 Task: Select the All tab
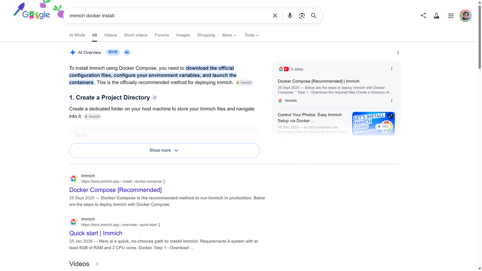tap(94, 35)
